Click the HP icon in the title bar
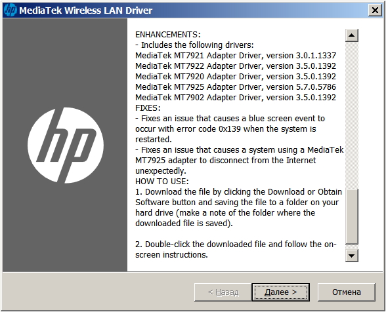 click(11, 10)
